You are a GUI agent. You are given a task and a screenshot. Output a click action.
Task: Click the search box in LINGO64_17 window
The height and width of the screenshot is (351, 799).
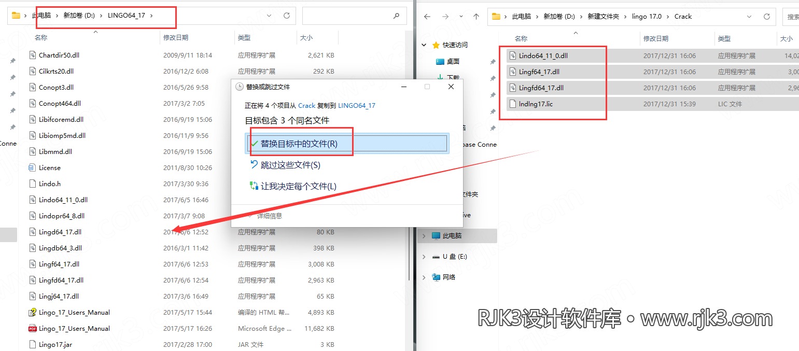point(354,16)
